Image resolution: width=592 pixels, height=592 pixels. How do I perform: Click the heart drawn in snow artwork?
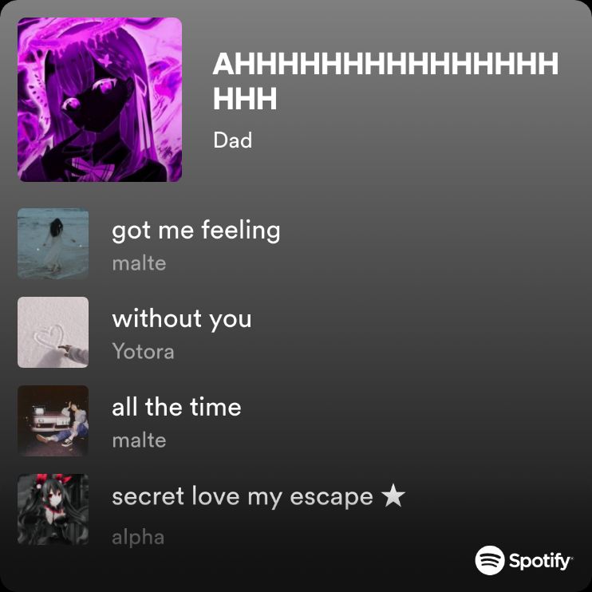click(x=49, y=336)
